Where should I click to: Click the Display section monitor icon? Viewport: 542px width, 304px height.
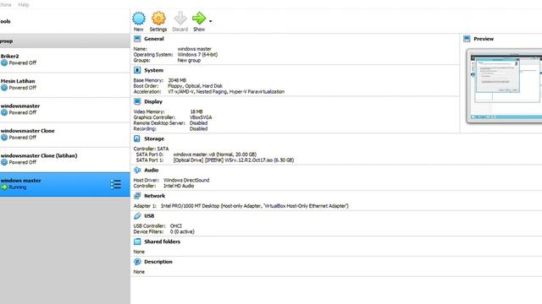[137, 101]
